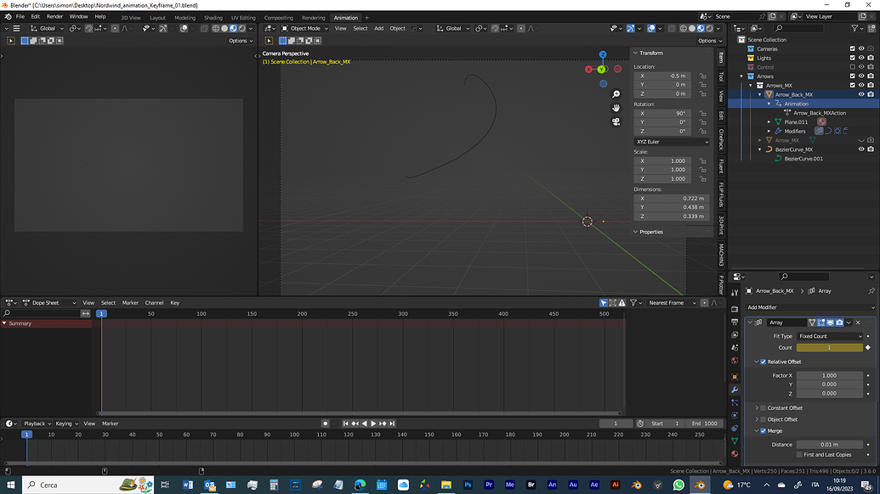This screenshot has width=880, height=494.
Task: Expand the Properties panel in sidebar
Action: (651, 232)
